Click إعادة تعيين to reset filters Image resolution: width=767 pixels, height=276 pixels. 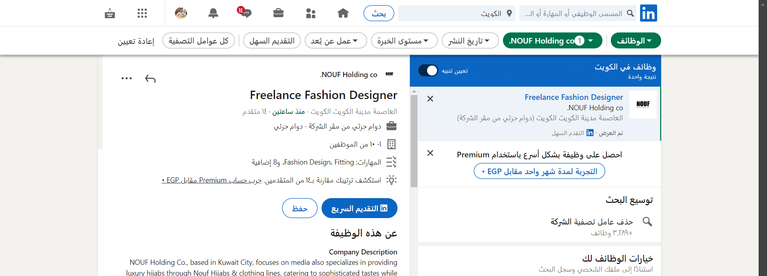pyautogui.click(x=136, y=41)
